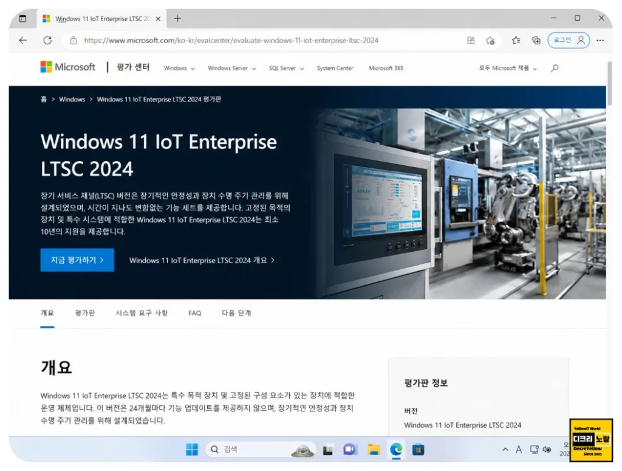The image size is (622, 471).
Task: Open Task View on taskbar
Action: pos(327,450)
